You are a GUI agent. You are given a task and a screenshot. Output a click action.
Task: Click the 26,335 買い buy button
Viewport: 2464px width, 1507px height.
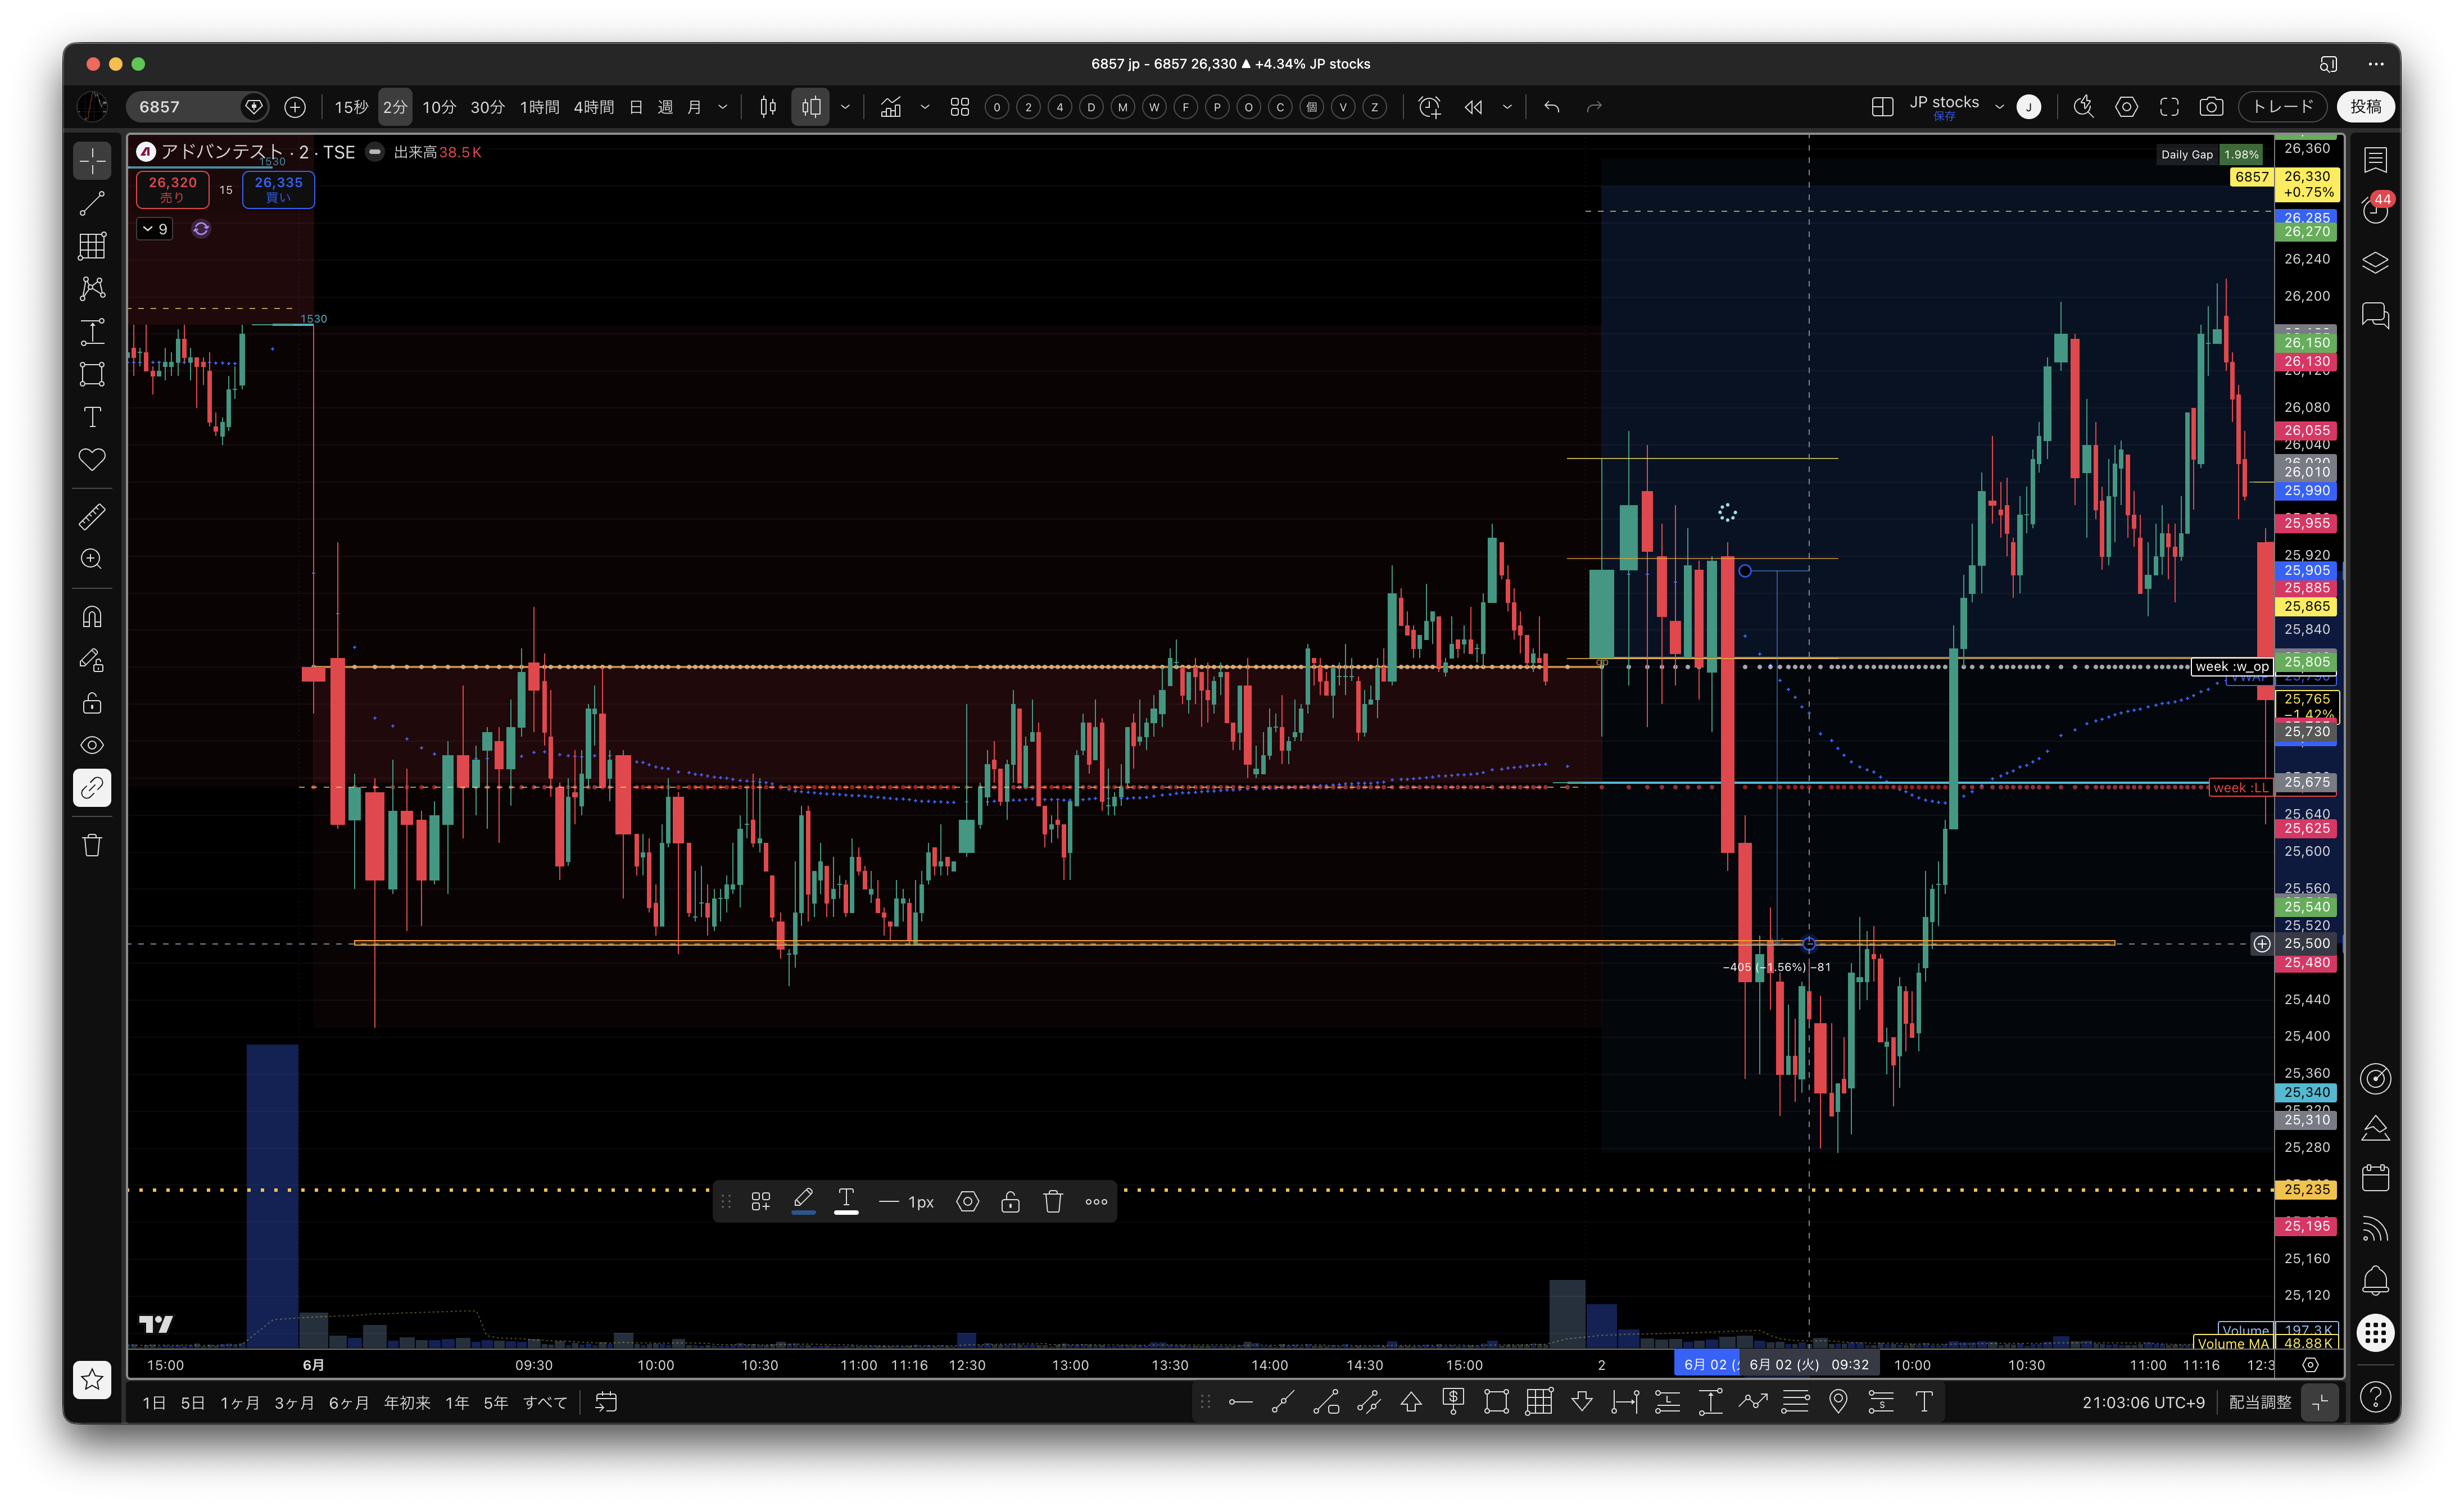click(278, 189)
